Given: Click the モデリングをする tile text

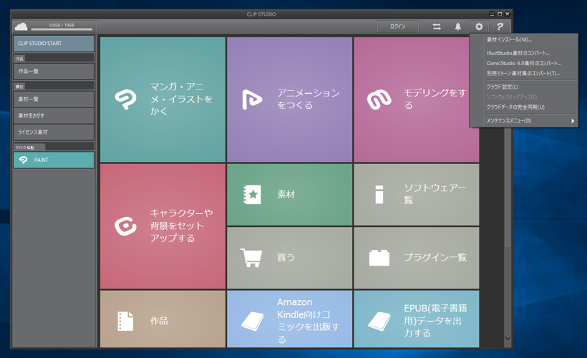Looking at the screenshot, I should (435, 99).
